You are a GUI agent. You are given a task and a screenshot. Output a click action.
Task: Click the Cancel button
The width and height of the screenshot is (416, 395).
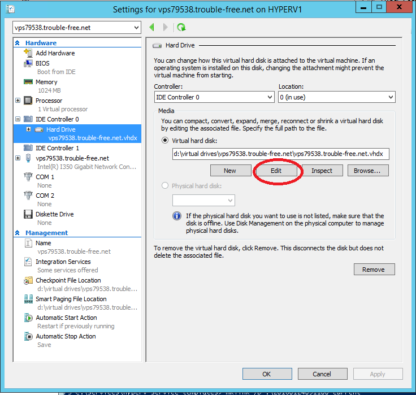322,374
